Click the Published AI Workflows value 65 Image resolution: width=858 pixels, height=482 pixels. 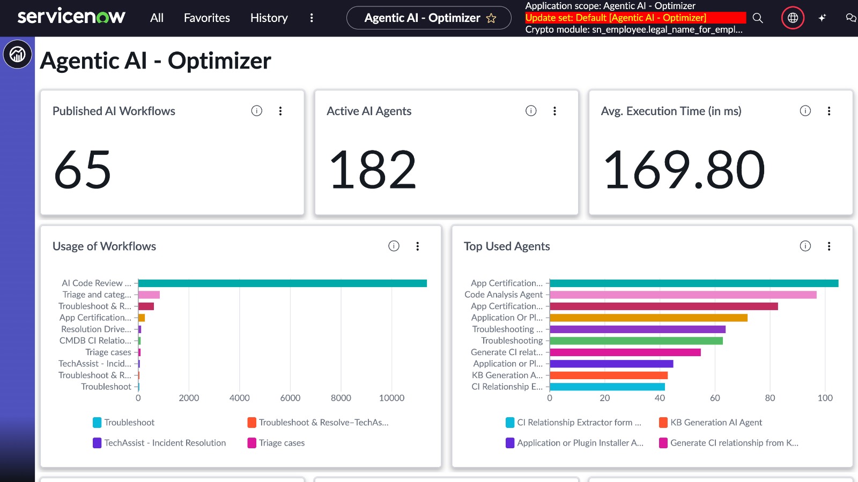point(83,170)
